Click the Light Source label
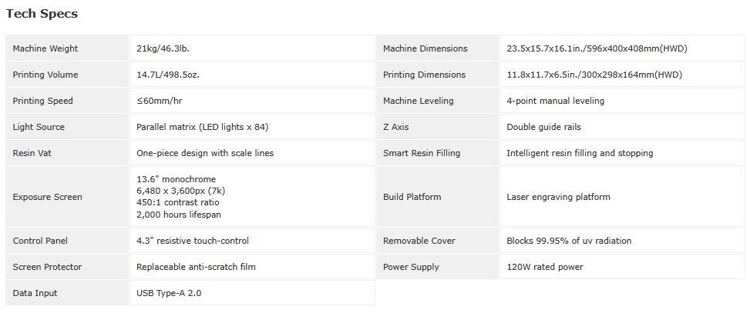This screenshot has width=750, height=313. coord(39,127)
